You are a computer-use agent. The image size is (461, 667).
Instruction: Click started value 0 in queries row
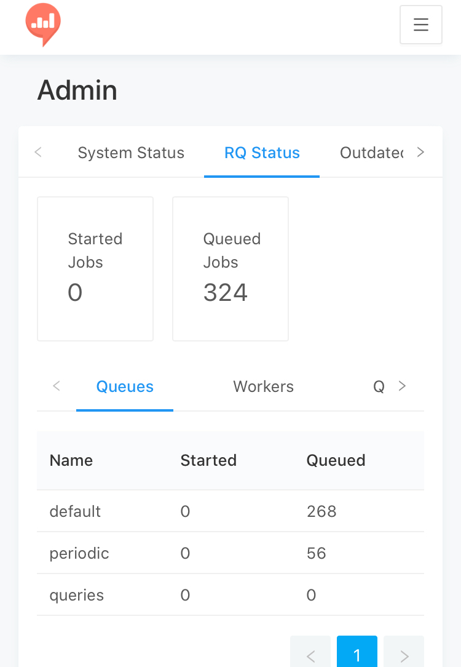click(185, 595)
